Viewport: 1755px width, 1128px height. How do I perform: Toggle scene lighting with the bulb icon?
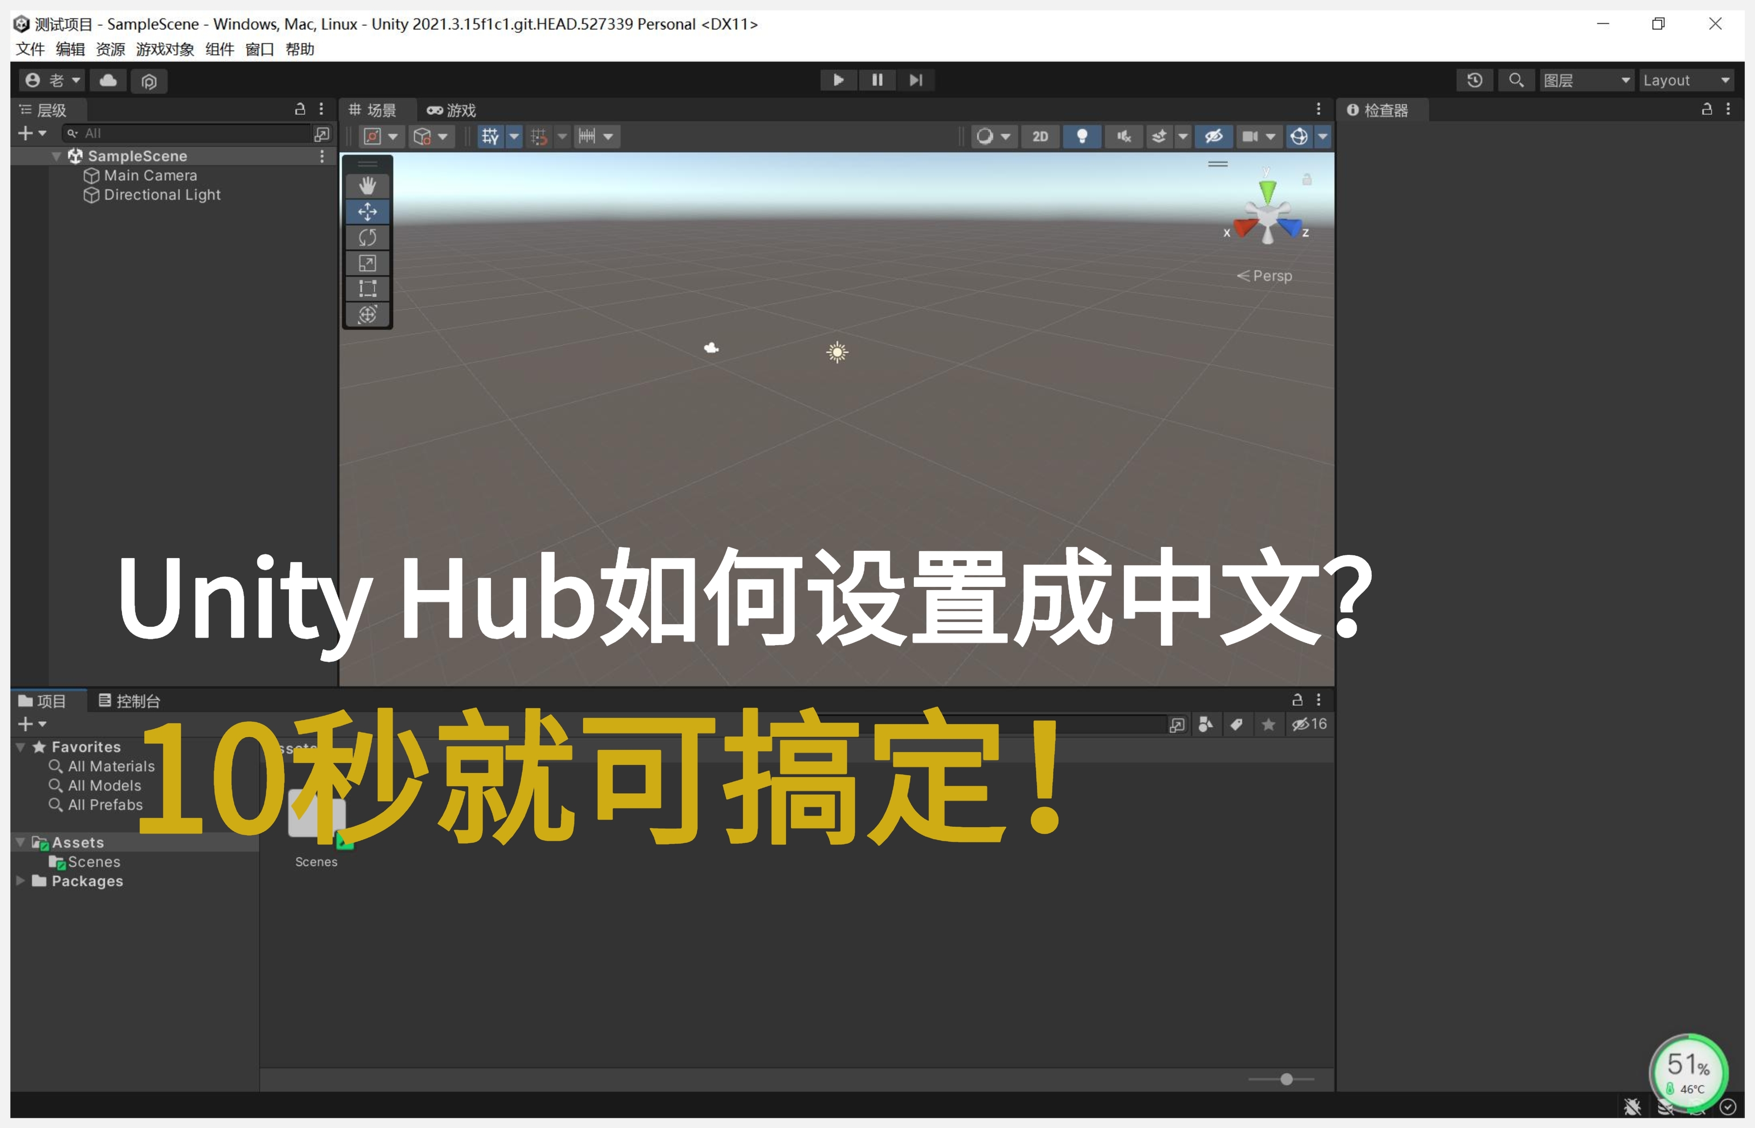(1082, 136)
